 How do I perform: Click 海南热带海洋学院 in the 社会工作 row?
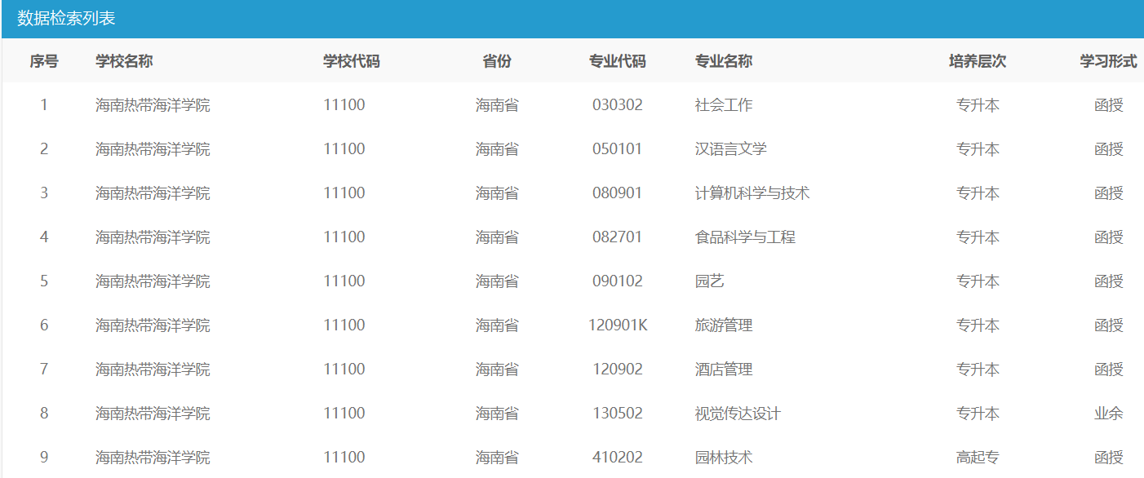pyautogui.click(x=153, y=105)
